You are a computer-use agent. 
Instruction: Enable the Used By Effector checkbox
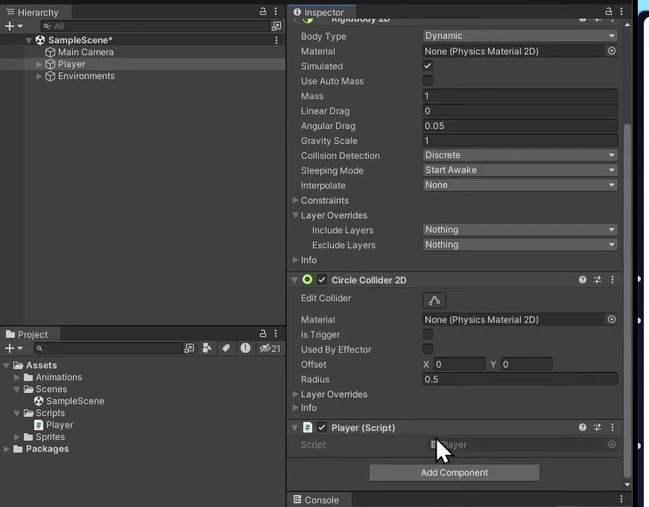click(428, 349)
